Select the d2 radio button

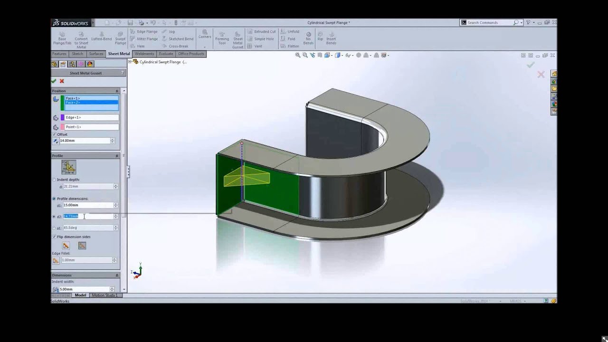[54, 216]
